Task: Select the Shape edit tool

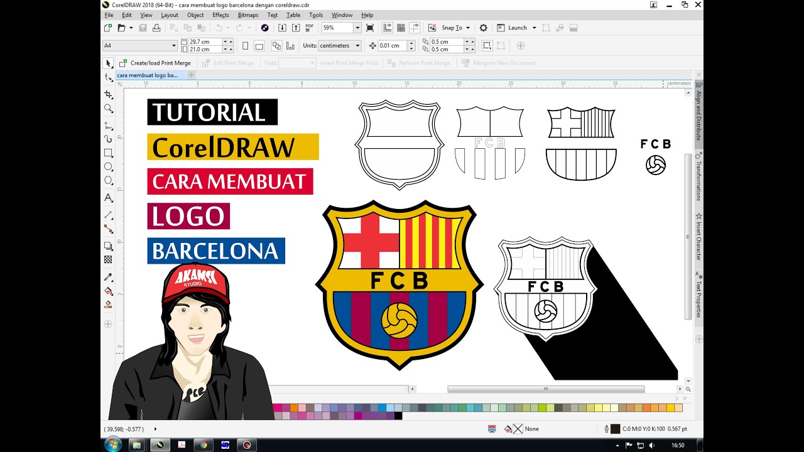Action: coord(108,77)
